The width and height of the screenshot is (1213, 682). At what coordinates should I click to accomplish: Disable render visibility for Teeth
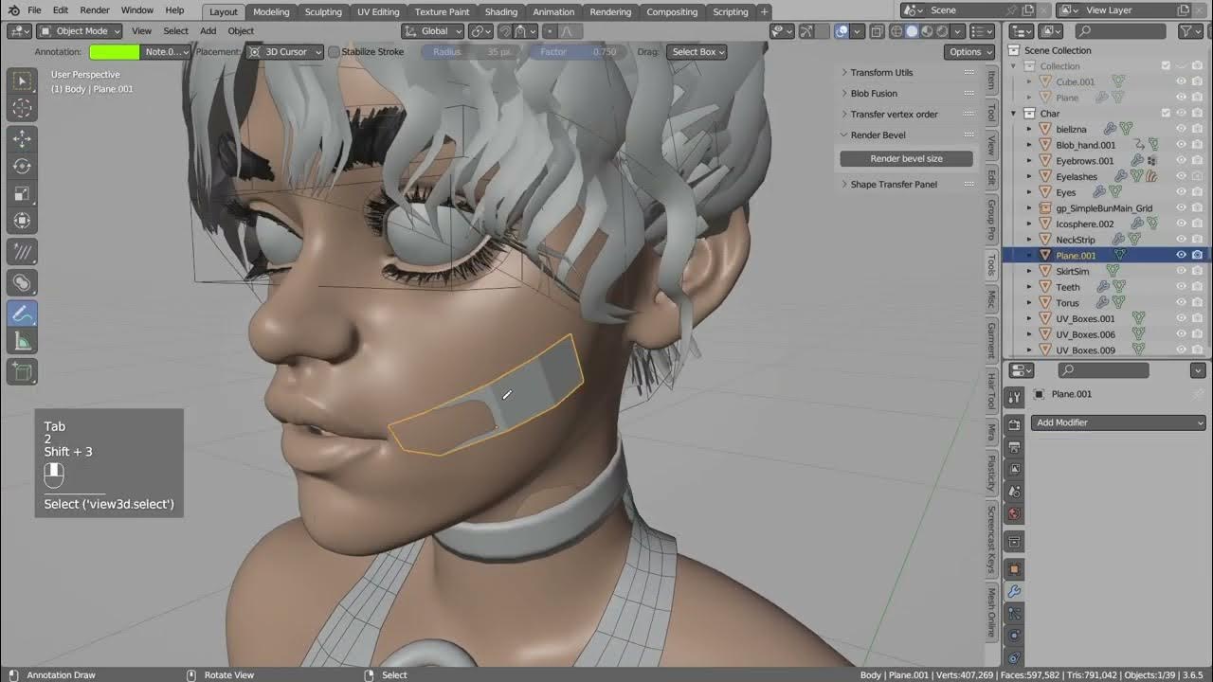click(x=1197, y=285)
